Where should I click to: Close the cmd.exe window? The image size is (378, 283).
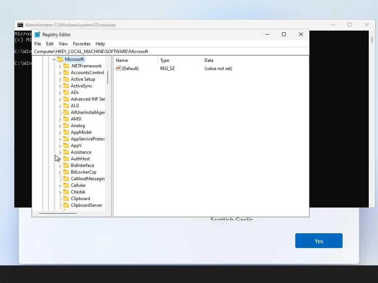pyautogui.click(x=367, y=25)
